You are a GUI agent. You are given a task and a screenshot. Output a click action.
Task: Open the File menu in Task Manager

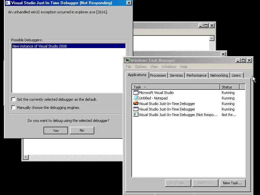[128, 67]
